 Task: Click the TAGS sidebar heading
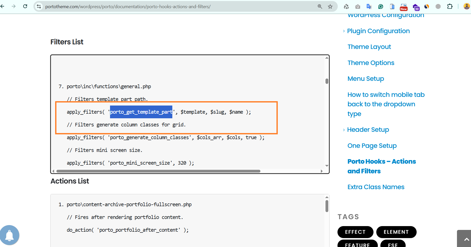[x=348, y=217]
